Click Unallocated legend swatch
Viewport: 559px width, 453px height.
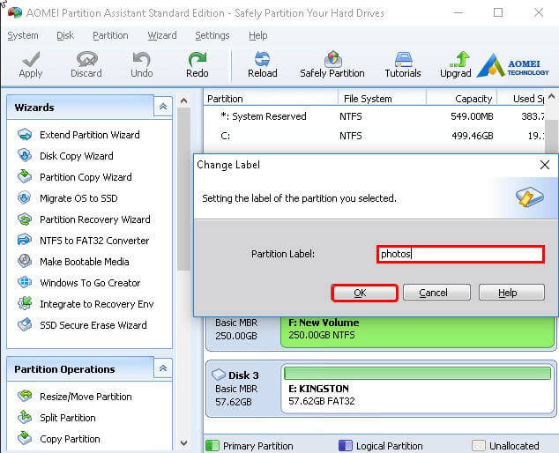(x=479, y=446)
